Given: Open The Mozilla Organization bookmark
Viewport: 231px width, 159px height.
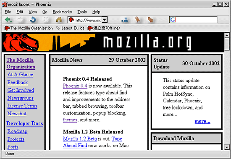Looking at the screenshot, I should pos(29,28).
